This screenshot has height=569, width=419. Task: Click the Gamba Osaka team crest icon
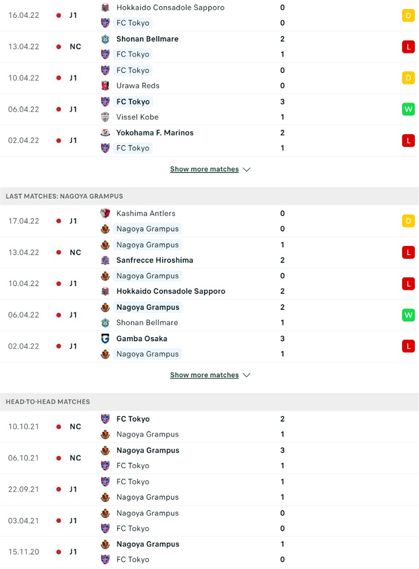pos(105,339)
